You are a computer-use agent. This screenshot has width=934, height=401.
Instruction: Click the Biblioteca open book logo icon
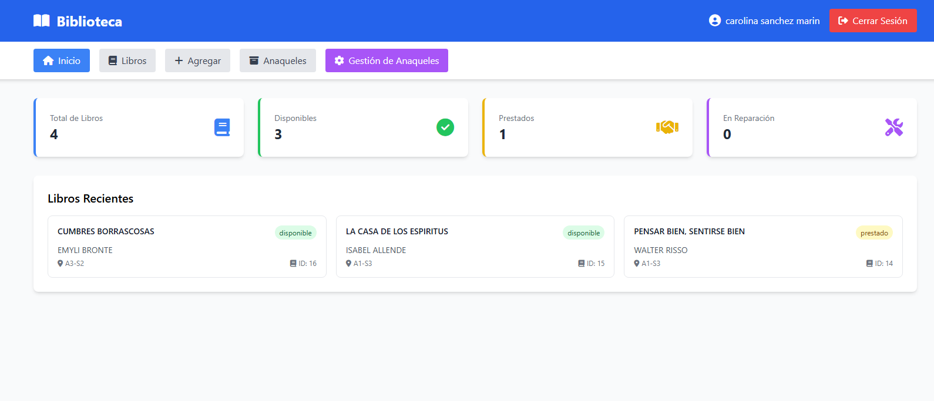coord(41,21)
